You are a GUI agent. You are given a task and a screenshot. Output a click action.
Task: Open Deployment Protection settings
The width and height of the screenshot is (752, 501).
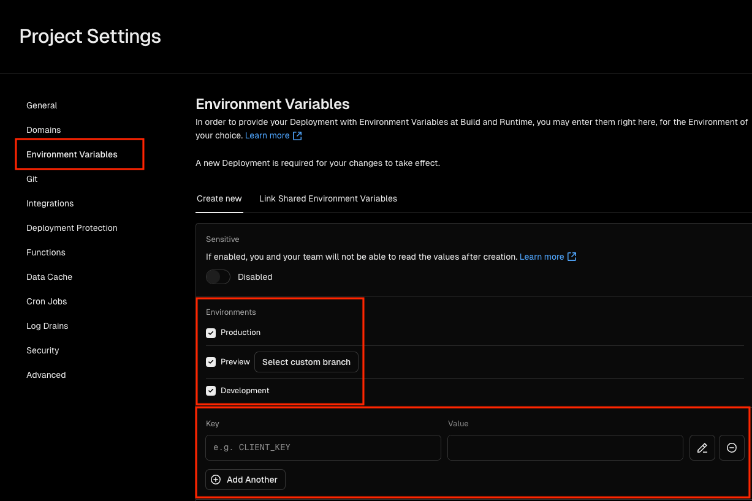(72, 228)
